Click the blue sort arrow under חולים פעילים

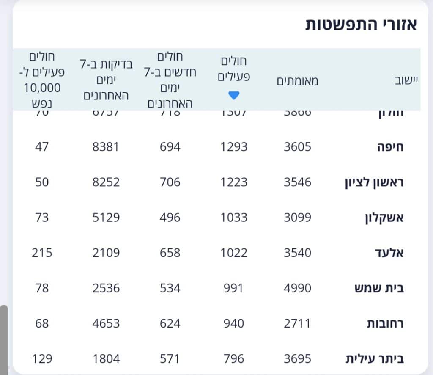tap(234, 95)
